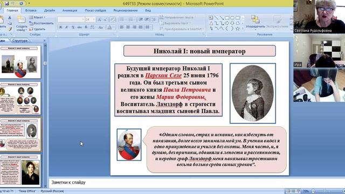Switch to slide sorter view

pos(293,191)
